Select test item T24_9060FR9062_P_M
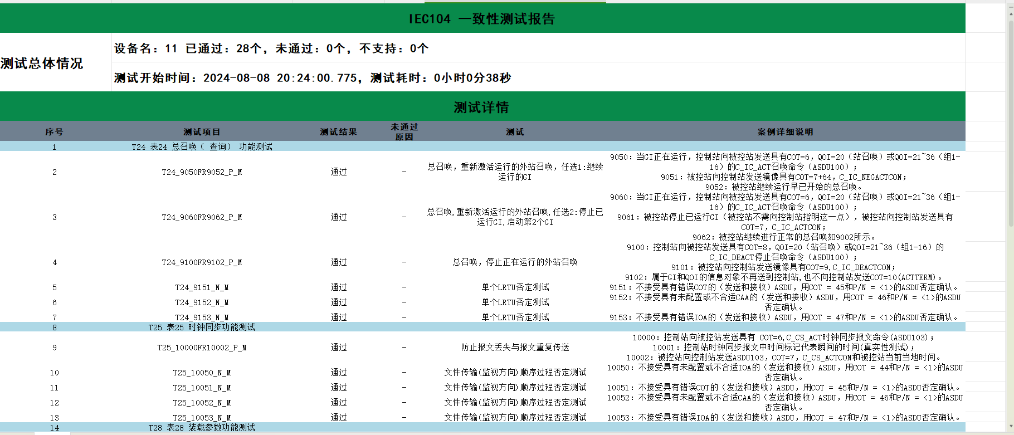1014x435 pixels. pyautogui.click(x=202, y=217)
